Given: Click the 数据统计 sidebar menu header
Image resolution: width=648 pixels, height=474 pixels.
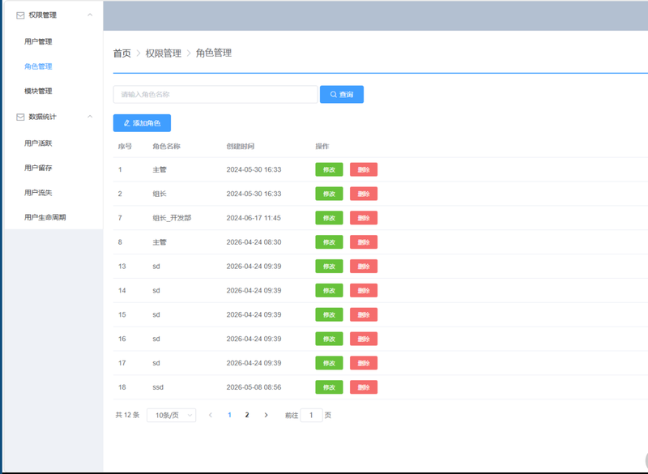Looking at the screenshot, I should pos(53,117).
